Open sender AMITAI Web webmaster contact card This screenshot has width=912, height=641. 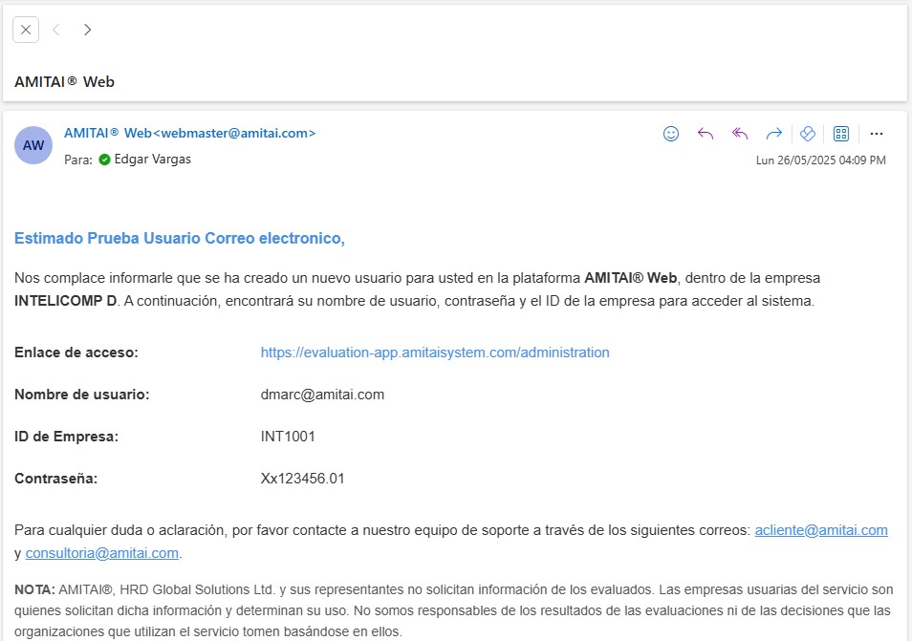[189, 134]
